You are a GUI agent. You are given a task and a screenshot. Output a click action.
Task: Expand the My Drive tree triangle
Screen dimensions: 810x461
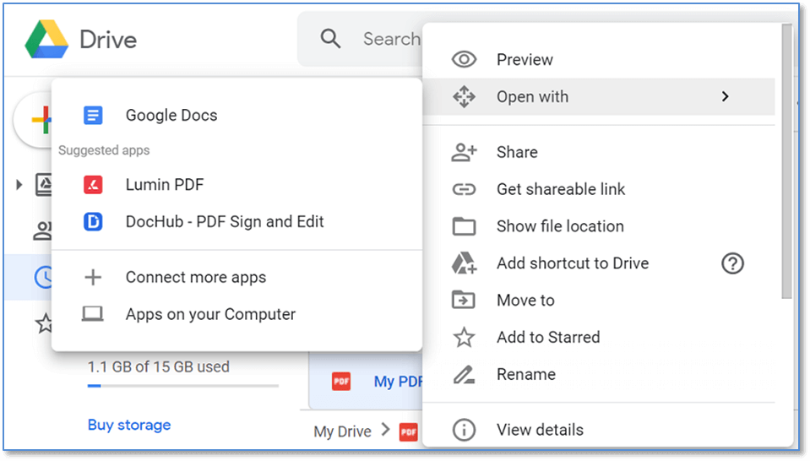pos(19,184)
